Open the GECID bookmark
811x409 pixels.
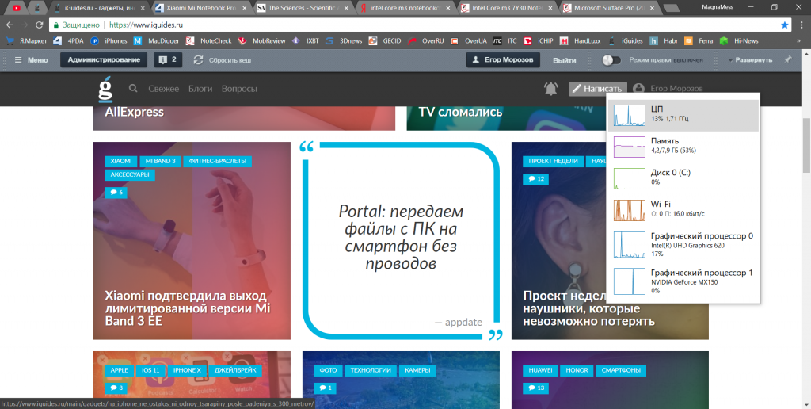[x=385, y=41]
